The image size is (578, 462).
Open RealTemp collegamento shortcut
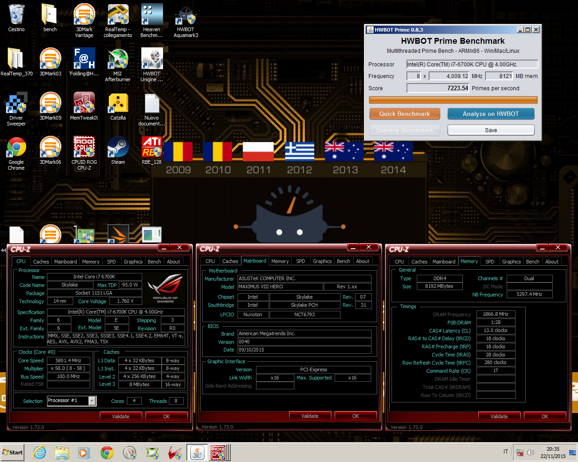pos(118,21)
